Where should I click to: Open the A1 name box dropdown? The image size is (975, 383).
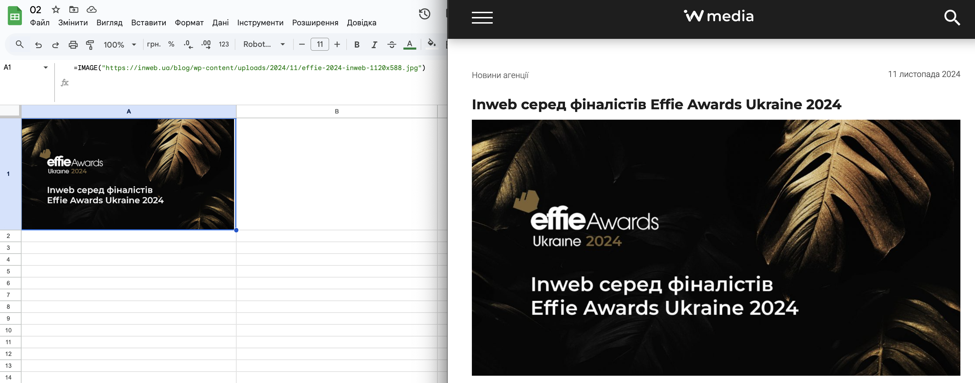[x=46, y=68]
